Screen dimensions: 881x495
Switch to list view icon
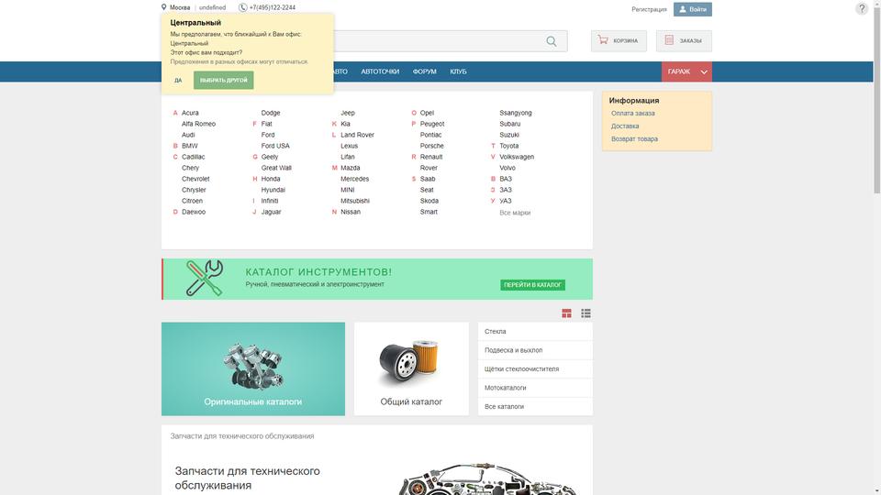(x=585, y=313)
